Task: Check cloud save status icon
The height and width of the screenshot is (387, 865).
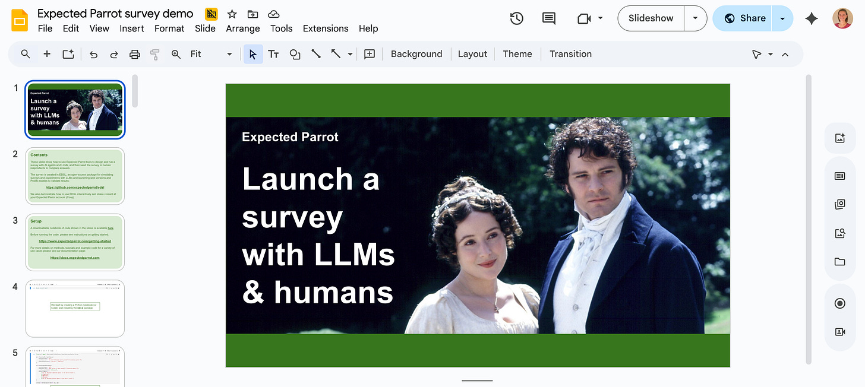Action: [274, 14]
